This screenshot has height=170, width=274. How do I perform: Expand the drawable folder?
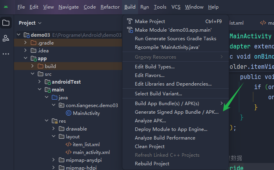(x=53, y=129)
